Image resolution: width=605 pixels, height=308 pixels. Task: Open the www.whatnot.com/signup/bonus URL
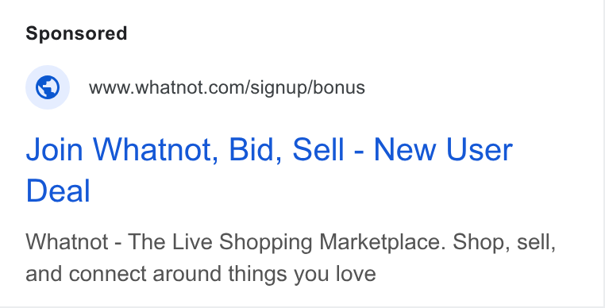pyautogui.click(x=227, y=87)
